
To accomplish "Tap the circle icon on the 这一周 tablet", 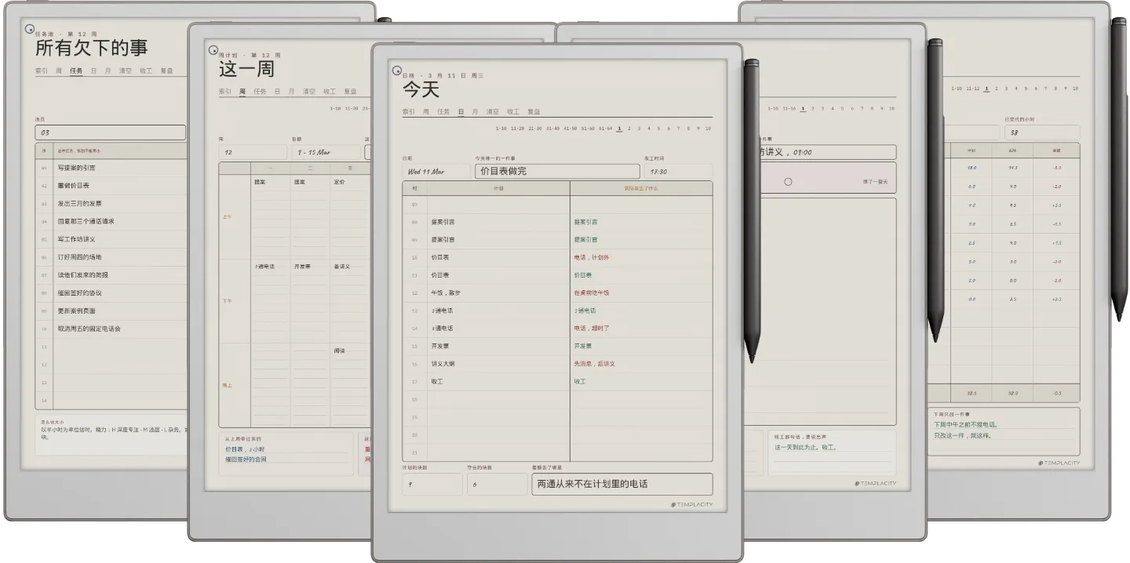I will coord(213,50).
